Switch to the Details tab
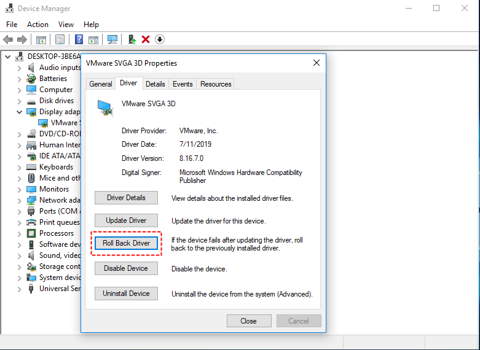 pyautogui.click(x=155, y=84)
